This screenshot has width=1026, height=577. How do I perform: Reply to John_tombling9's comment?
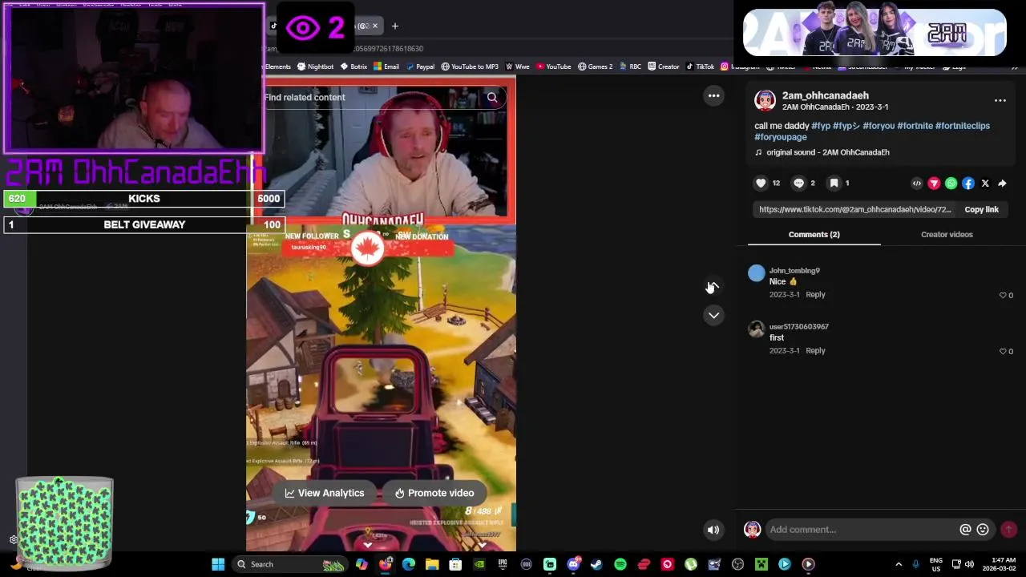815,294
